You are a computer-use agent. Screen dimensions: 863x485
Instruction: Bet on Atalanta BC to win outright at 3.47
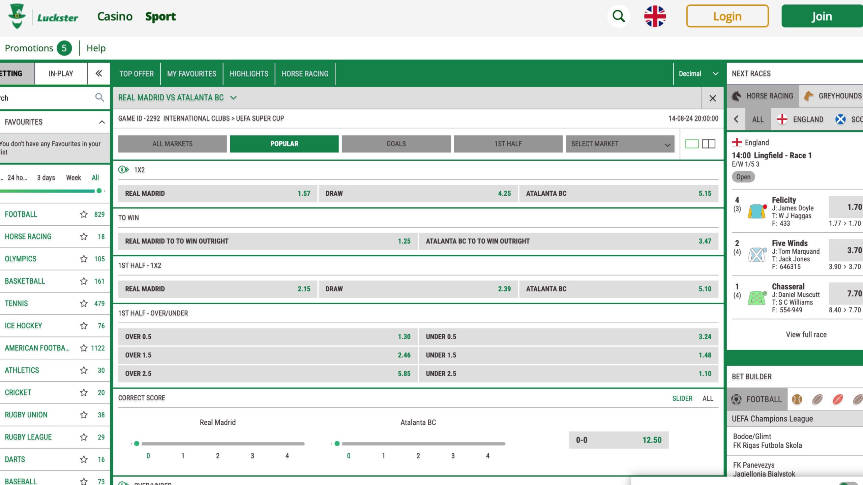(x=568, y=241)
